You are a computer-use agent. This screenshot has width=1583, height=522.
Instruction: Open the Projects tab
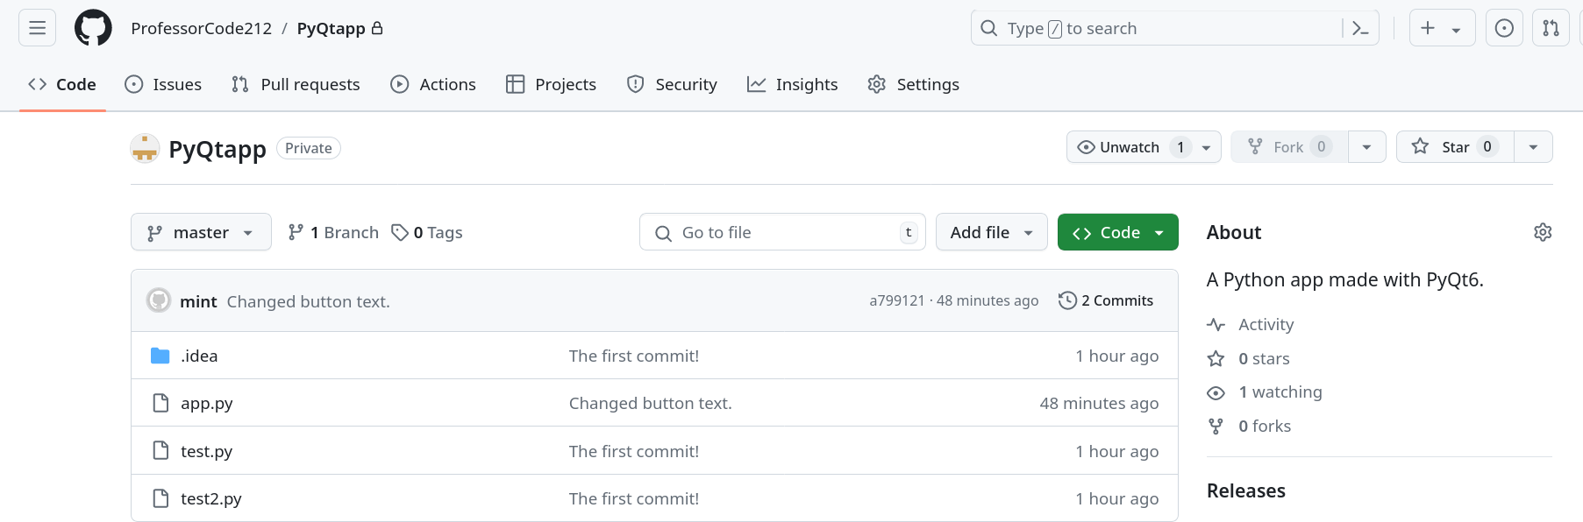click(x=551, y=84)
